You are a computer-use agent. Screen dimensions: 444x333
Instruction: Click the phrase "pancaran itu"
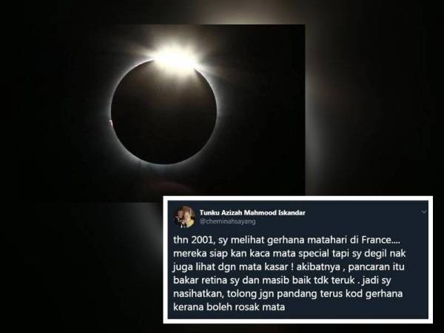[376, 267]
